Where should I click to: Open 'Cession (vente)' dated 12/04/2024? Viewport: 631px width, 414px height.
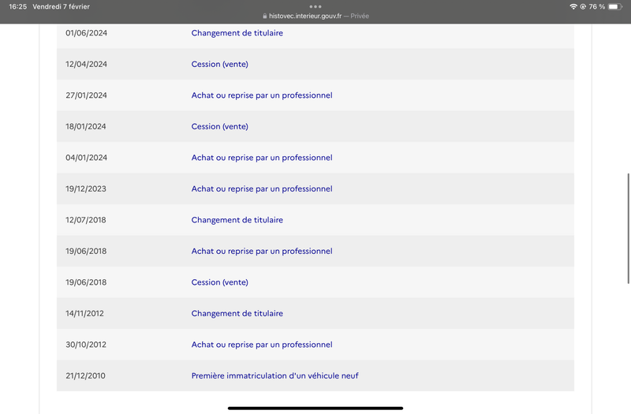click(x=220, y=64)
